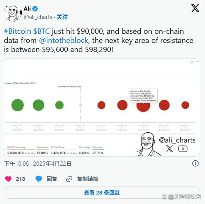This screenshot has height=204, width=205.
Task: Select the largest green support bubble
Action: pyautogui.click(x=17, y=105)
